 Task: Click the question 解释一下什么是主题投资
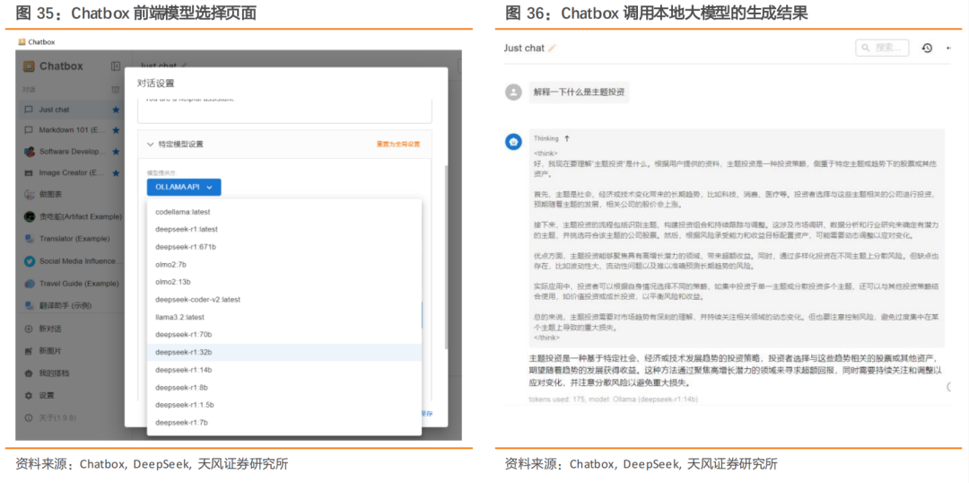[x=579, y=92]
